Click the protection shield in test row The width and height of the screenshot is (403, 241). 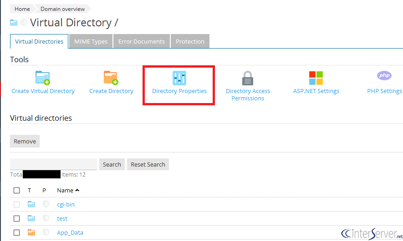(x=46, y=218)
